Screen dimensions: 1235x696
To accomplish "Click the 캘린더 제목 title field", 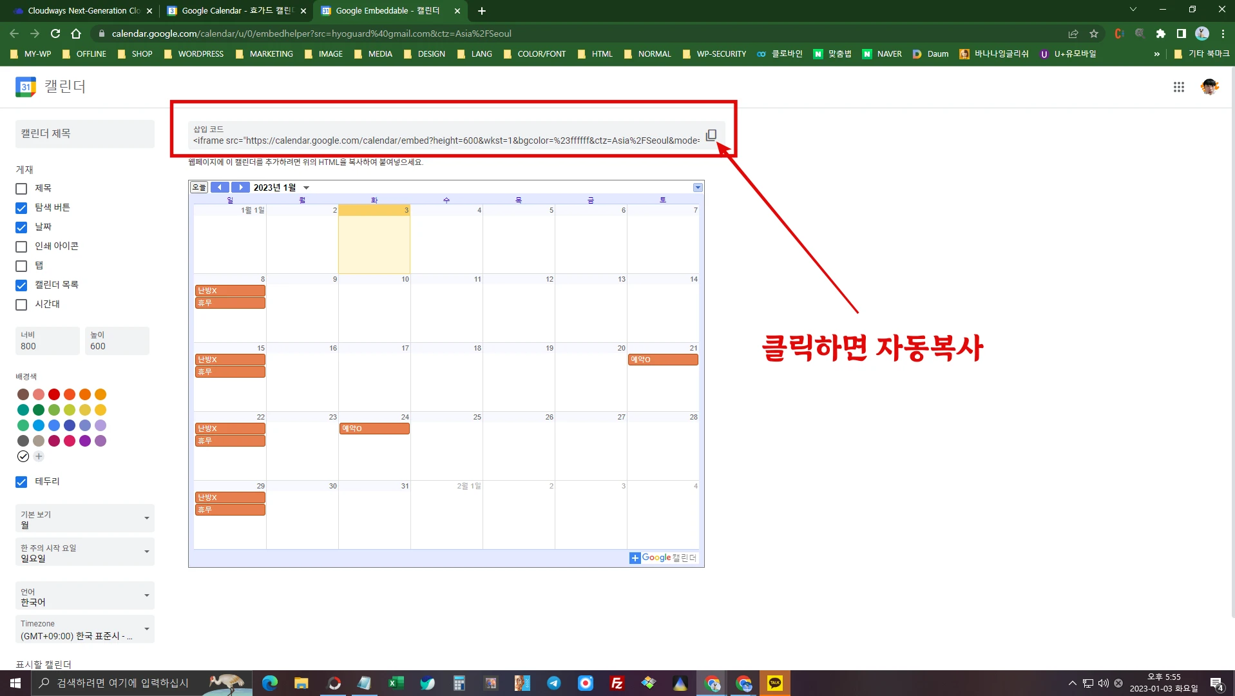I will coord(85,134).
